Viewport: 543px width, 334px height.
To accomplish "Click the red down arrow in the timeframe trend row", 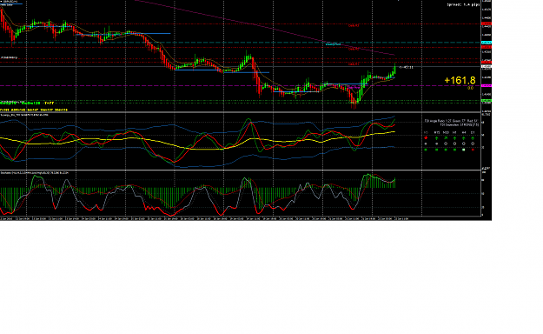I will [426, 137].
